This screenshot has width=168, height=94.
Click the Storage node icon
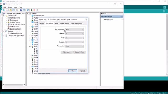point(6,31)
